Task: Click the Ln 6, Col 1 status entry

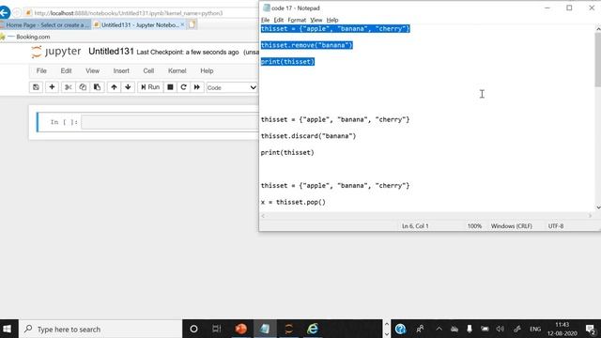Action: click(415, 226)
